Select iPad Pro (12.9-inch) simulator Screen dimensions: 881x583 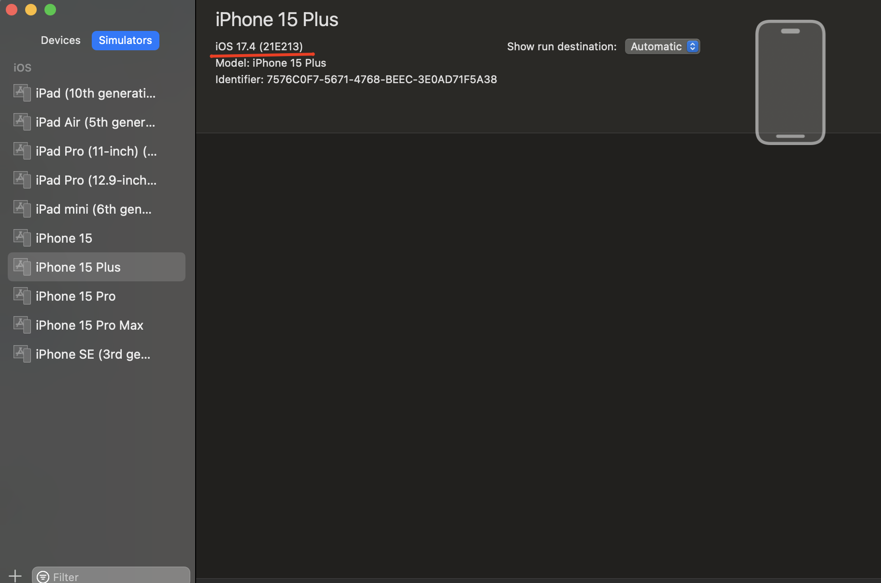(x=97, y=180)
